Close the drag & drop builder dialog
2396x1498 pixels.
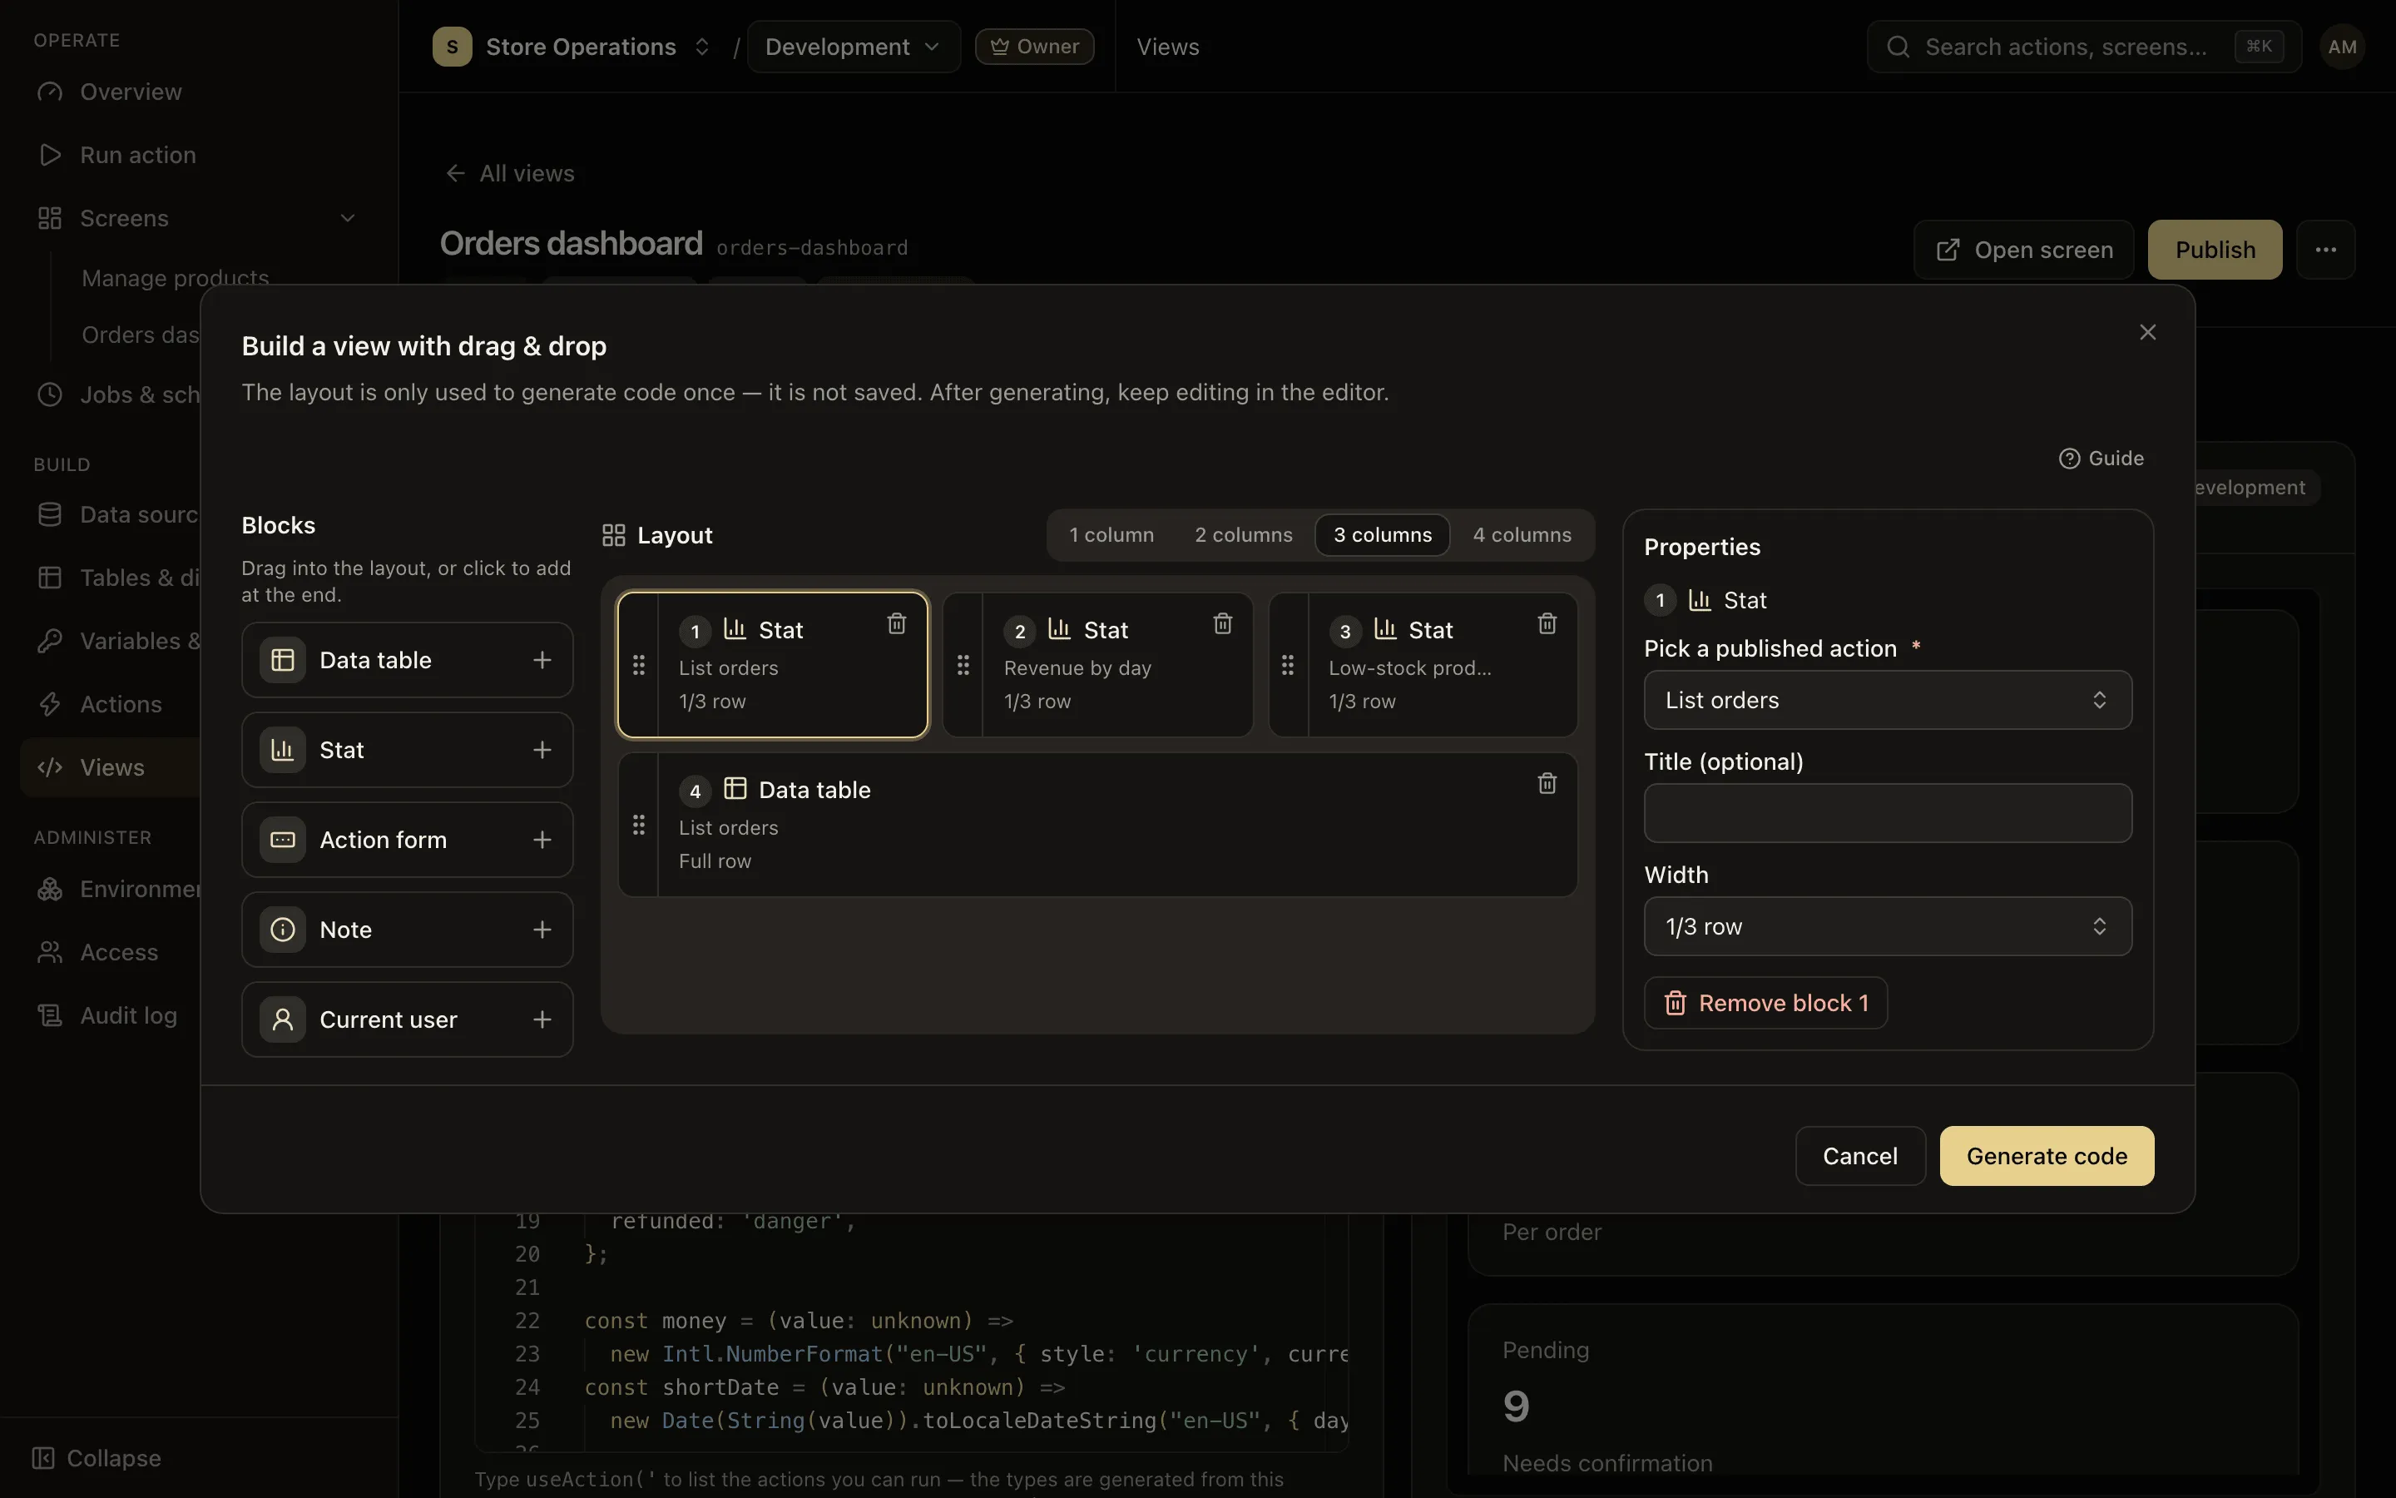coord(2147,332)
